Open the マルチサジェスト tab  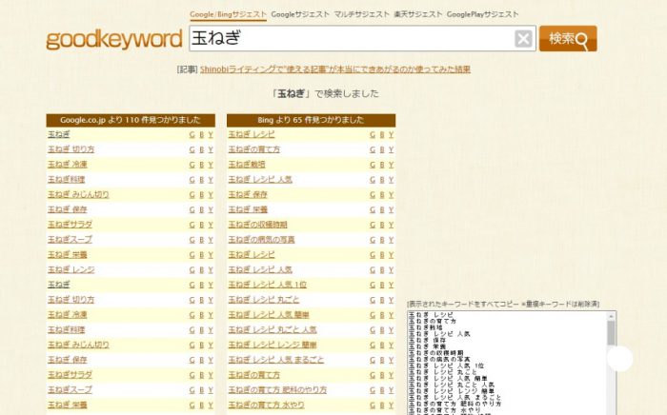point(361,14)
